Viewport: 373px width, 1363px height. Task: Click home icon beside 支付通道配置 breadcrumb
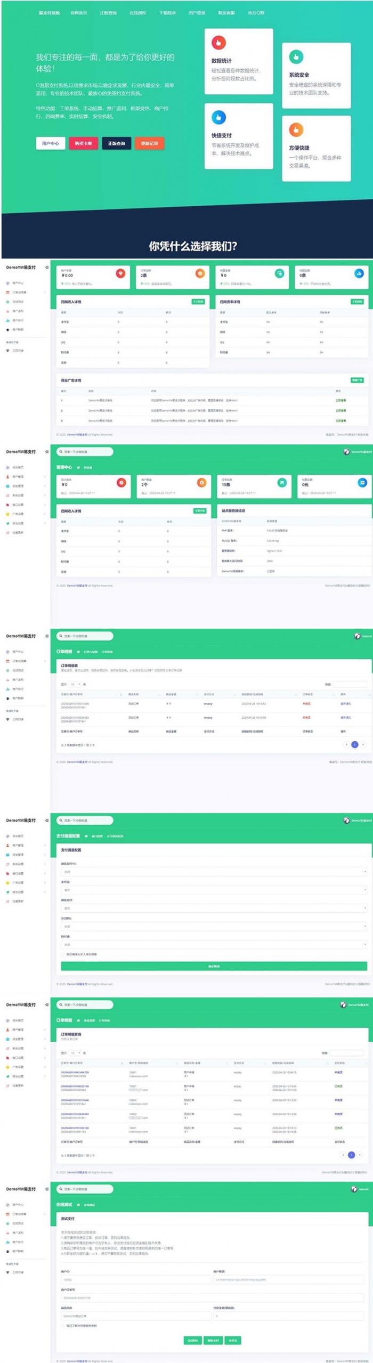pos(86,836)
